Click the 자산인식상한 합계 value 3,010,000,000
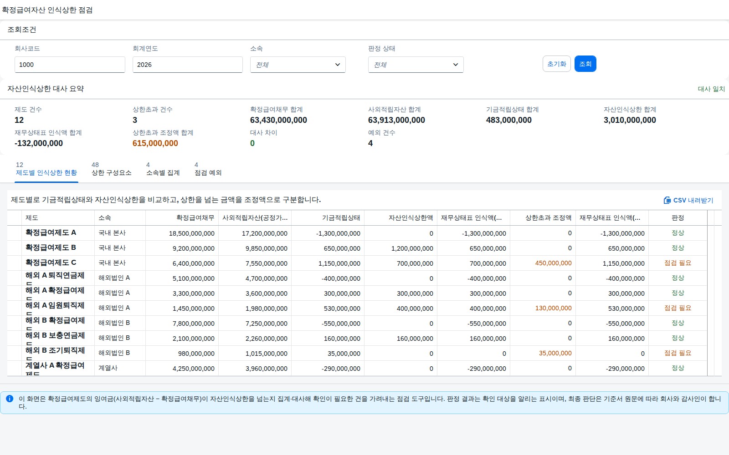 pyautogui.click(x=630, y=120)
